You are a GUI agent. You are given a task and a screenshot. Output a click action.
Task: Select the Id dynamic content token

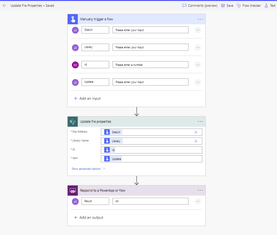point(110,150)
